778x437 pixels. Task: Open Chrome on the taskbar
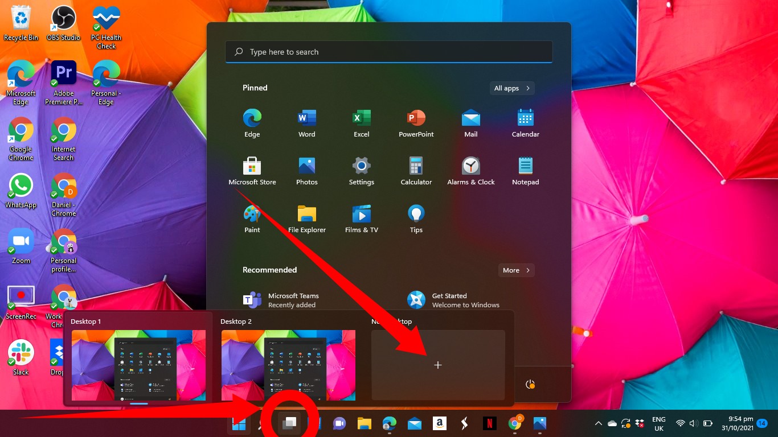514,423
